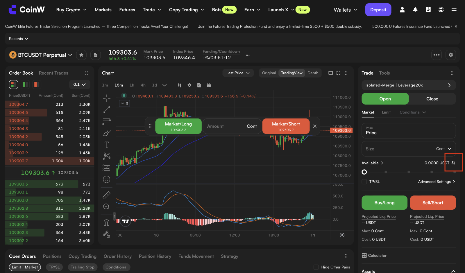This screenshot has width=465, height=273.
Task: Show asks only order book view
Action: click(36, 85)
